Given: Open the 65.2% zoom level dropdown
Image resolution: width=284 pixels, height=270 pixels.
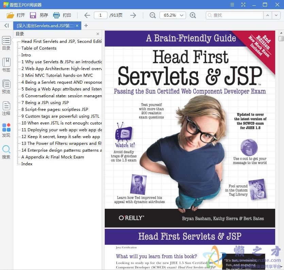Looking at the screenshot, I should coord(173,15).
